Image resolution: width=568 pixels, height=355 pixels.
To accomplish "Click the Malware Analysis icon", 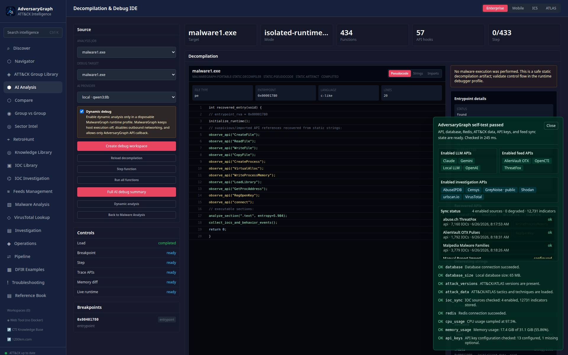I will [x=9, y=204].
